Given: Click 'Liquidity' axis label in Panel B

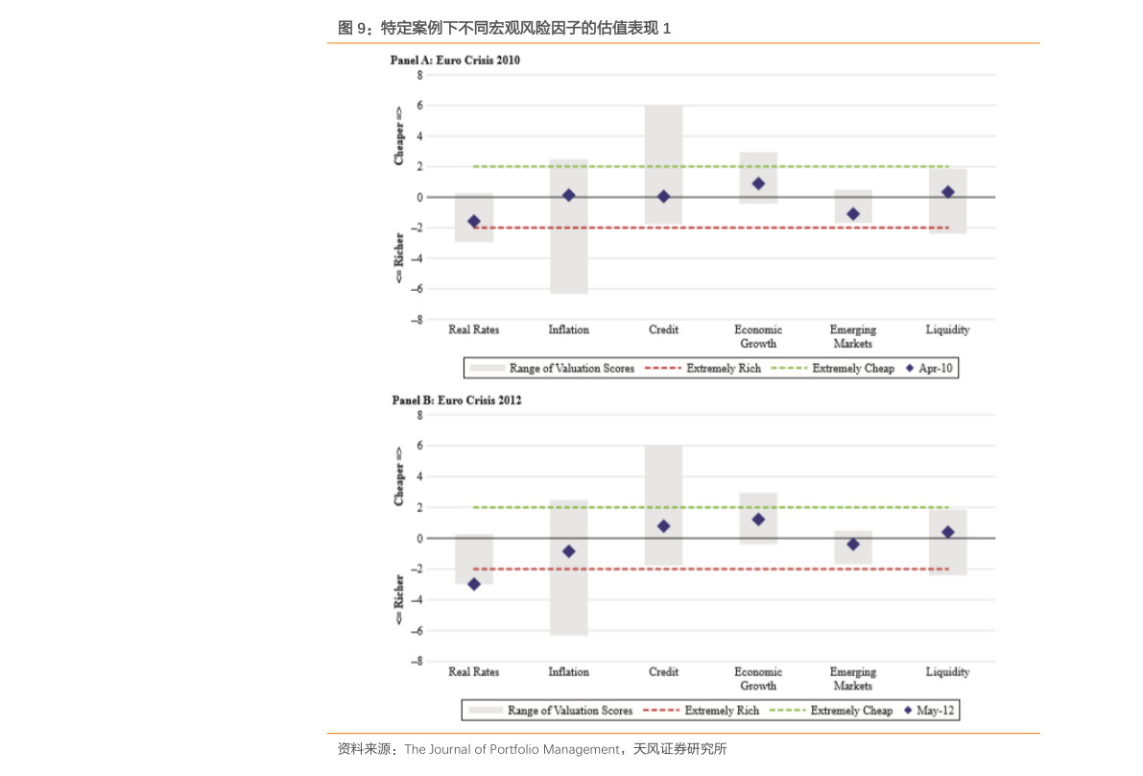Looking at the screenshot, I should pos(947,671).
